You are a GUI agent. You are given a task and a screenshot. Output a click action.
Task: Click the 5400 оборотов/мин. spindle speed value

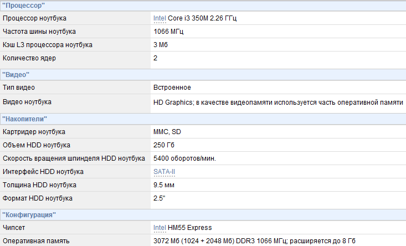(x=184, y=158)
